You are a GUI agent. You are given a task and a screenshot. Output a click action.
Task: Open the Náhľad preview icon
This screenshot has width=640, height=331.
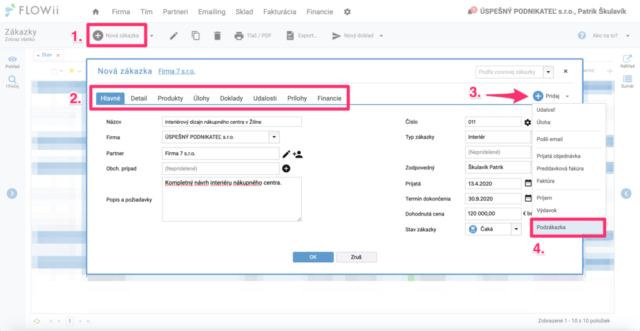coord(627,59)
